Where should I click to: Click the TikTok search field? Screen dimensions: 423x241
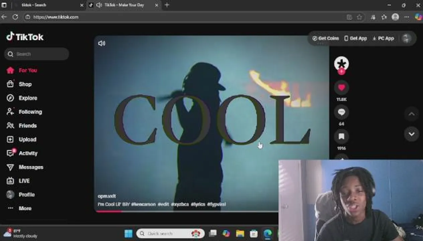[37, 54]
